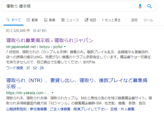Click the ntr.japanadalt.net breadcrumb URL
Viewport: 164px width, 113px height.
[34, 47]
